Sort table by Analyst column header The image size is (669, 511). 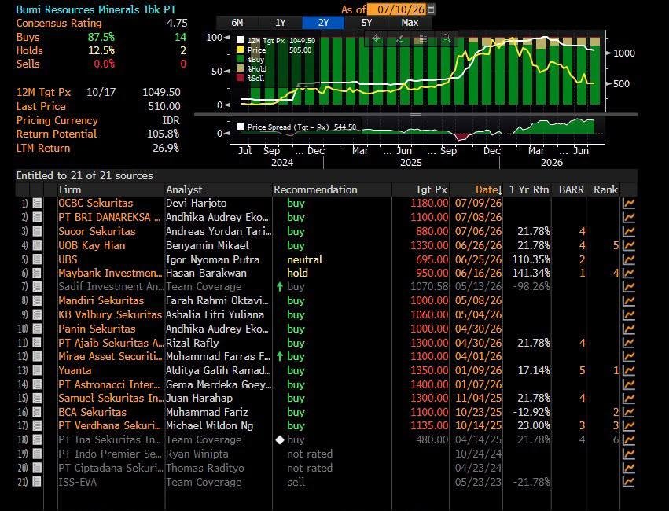[184, 189]
